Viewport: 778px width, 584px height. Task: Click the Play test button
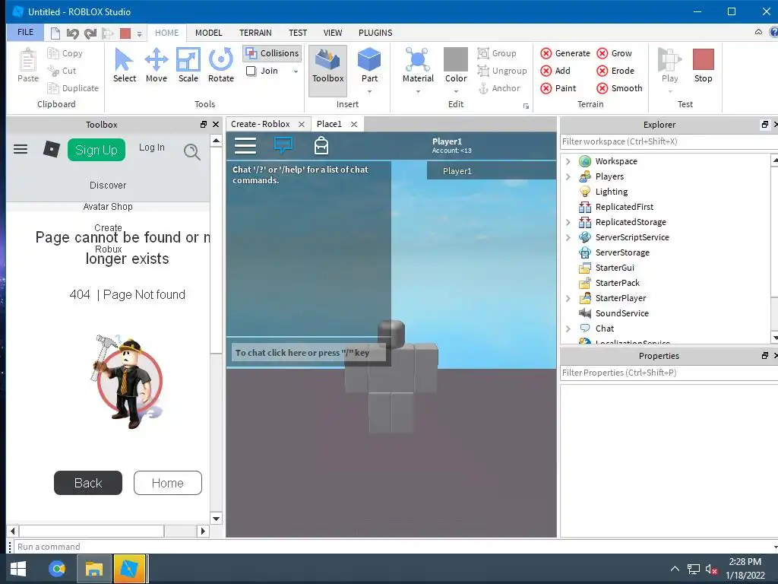[669, 65]
